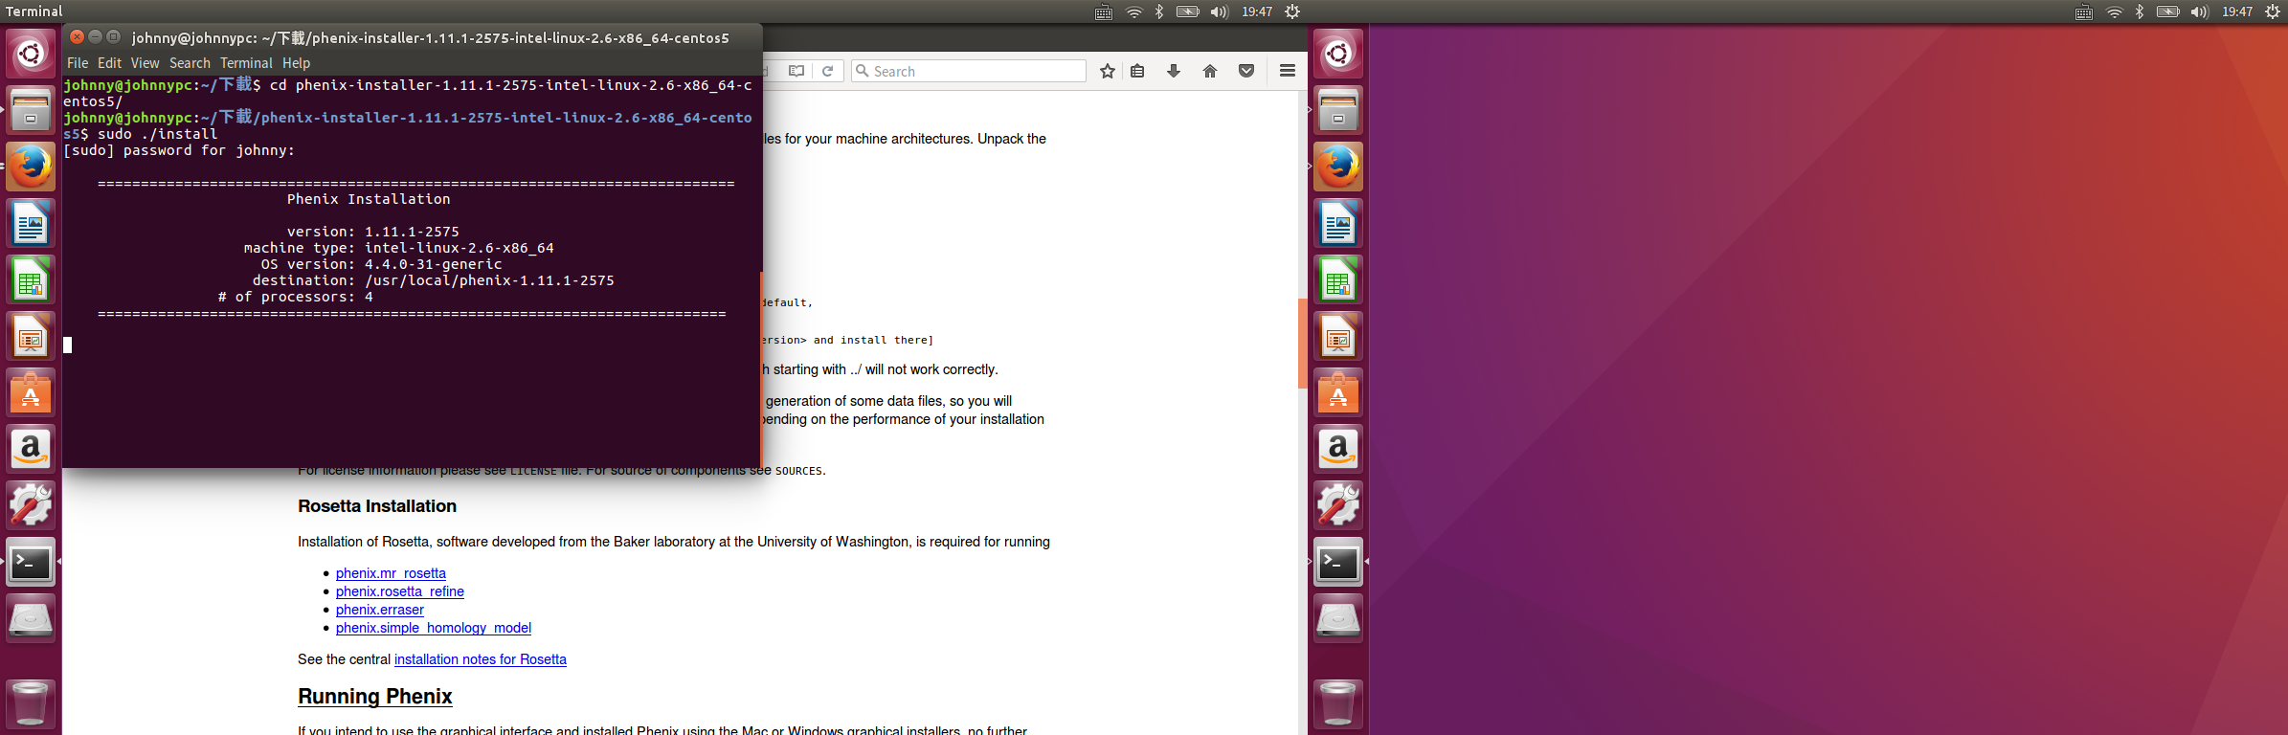Open the Firefox downloads arrow
Viewport: 2288px width, 735px height.
tap(1174, 71)
